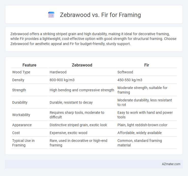The width and height of the screenshot is (188, 176).
Task: Click the '450-550 kg/m3' density cell
Action: (130, 80)
